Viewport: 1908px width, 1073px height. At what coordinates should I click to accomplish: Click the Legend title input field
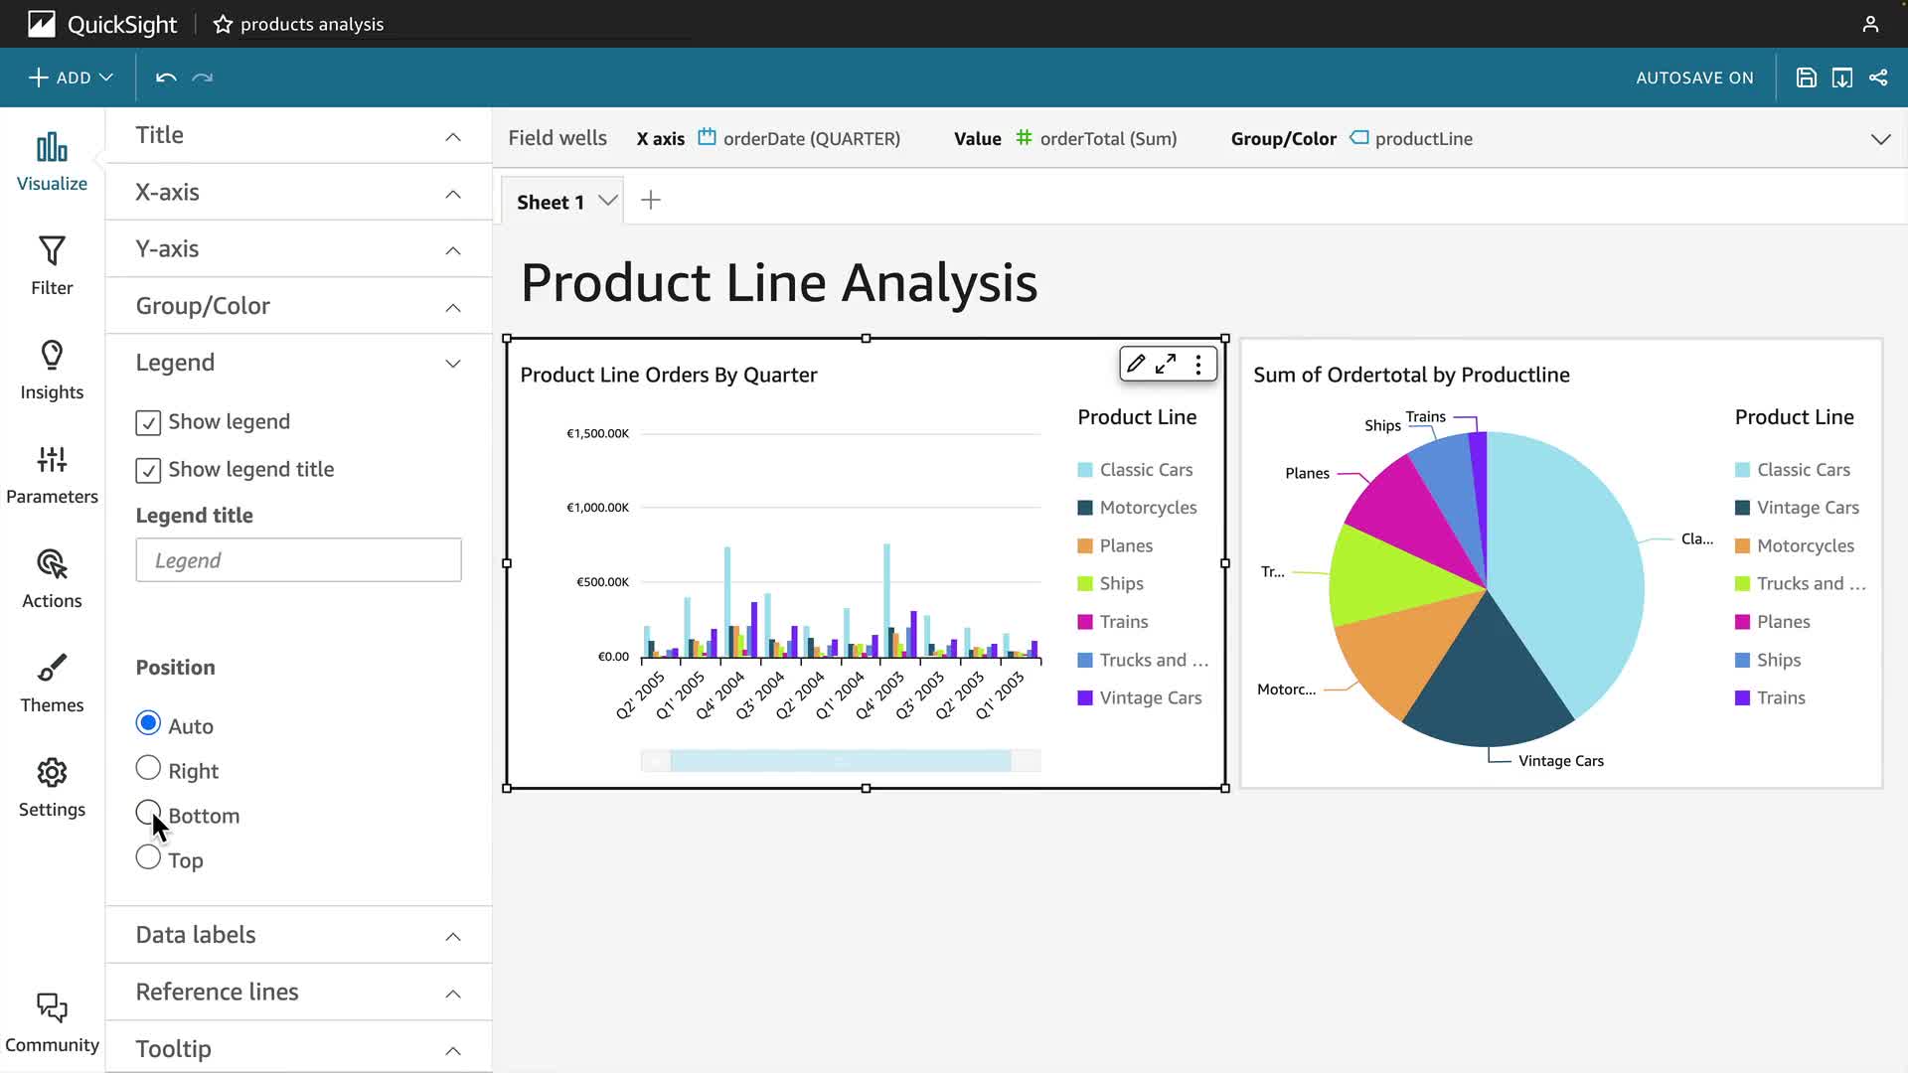tap(298, 560)
